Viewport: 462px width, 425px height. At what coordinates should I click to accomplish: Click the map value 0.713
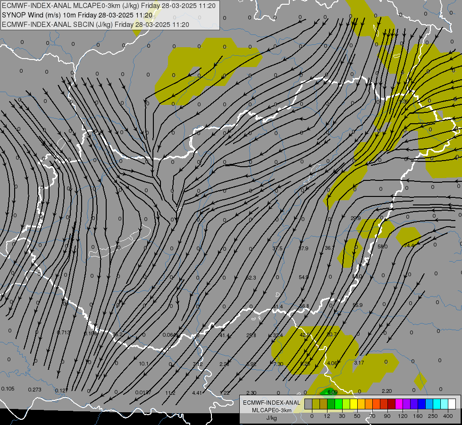click(x=64, y=332)
